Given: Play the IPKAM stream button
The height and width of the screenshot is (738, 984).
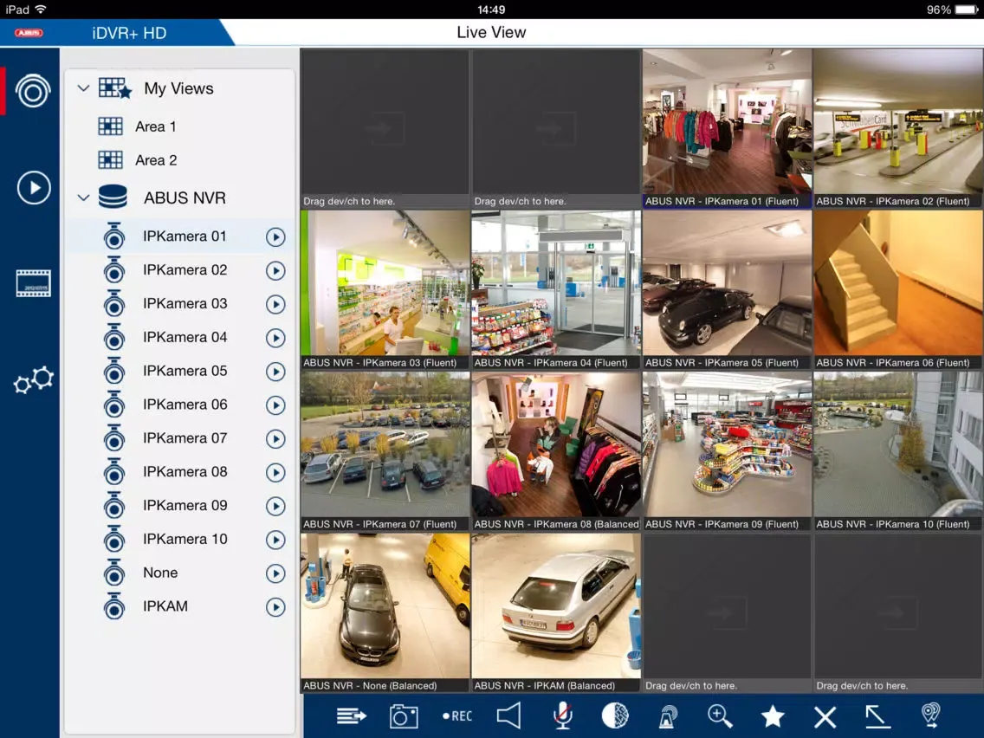Looking at the screenshot, I should point(275,607).
